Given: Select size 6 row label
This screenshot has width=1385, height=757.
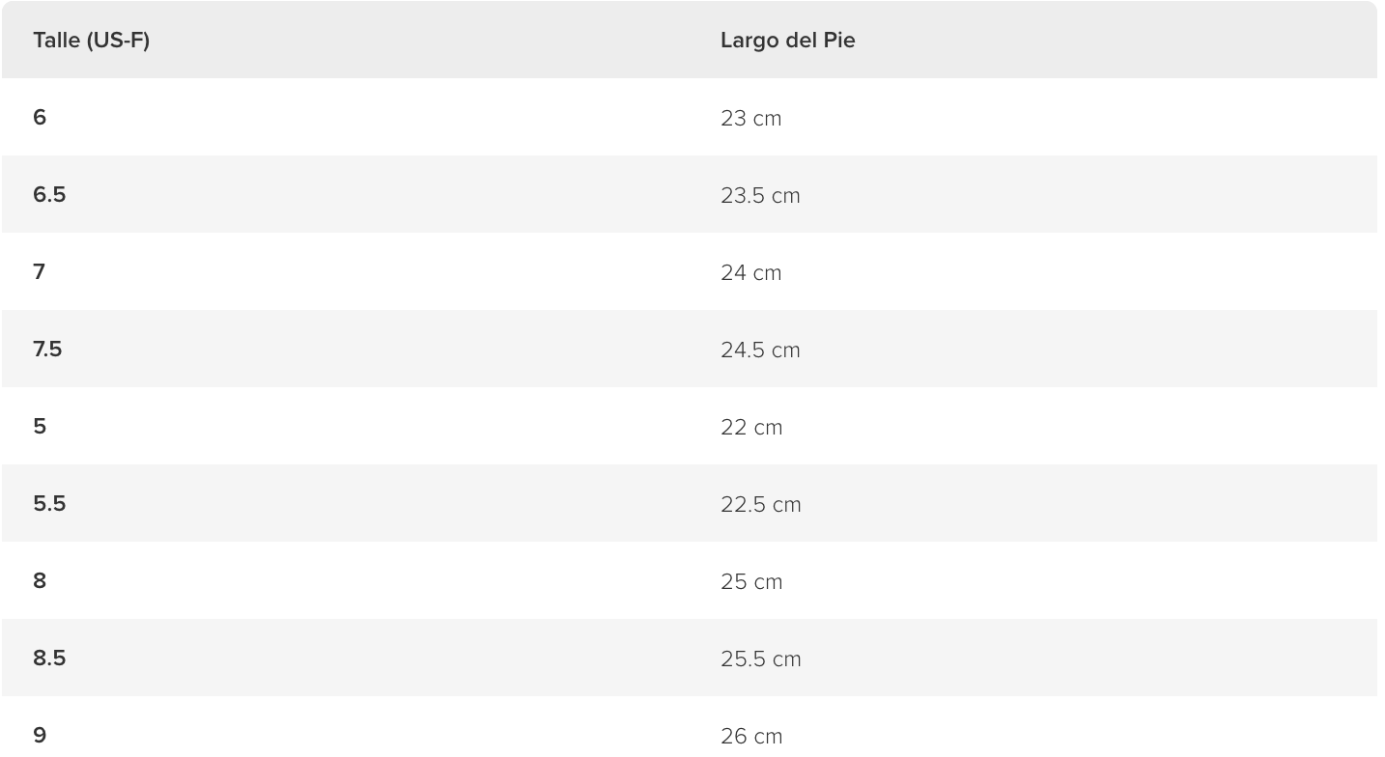Looking at the screenshot, I should point(40,117).
